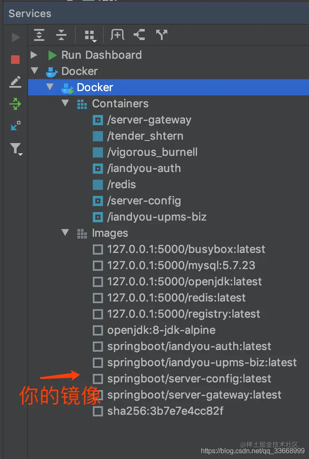Screen dimensions: 309x459
Task: Click the Expand All toolbar icon
Action: point(39,35)
